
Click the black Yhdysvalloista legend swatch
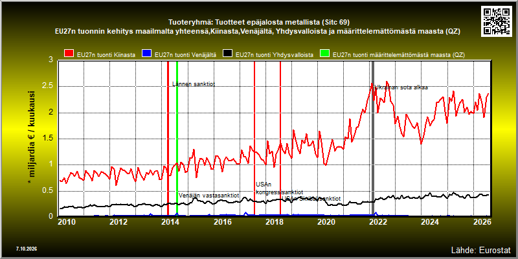click(x=228, y=53)
